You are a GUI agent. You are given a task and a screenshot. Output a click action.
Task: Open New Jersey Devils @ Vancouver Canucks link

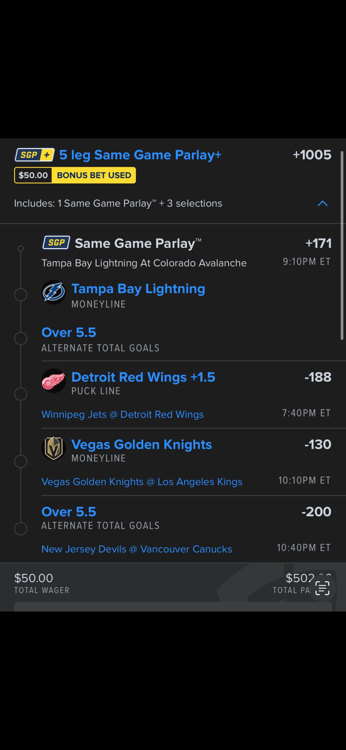pos(137,549)
